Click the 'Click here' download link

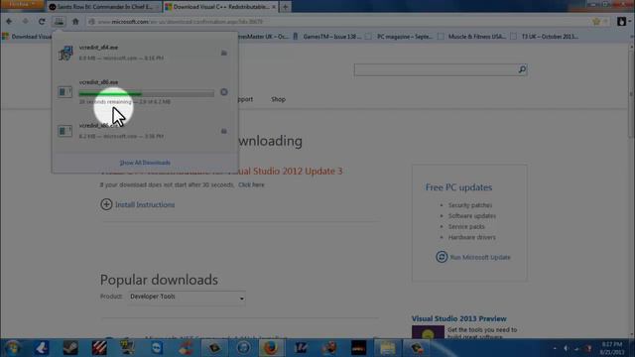[251, 184]
